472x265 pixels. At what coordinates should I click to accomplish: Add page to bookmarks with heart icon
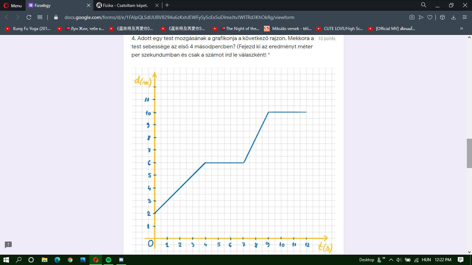[430, 17]
